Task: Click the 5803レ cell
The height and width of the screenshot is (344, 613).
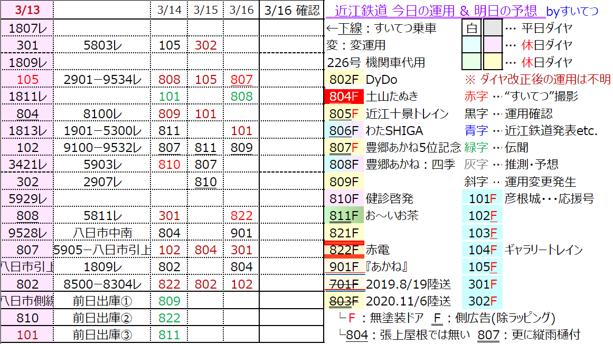Action: [x=102, y=45]
